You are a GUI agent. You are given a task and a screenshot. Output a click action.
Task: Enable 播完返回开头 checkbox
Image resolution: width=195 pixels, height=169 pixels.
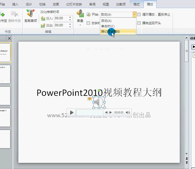point(139,23)
